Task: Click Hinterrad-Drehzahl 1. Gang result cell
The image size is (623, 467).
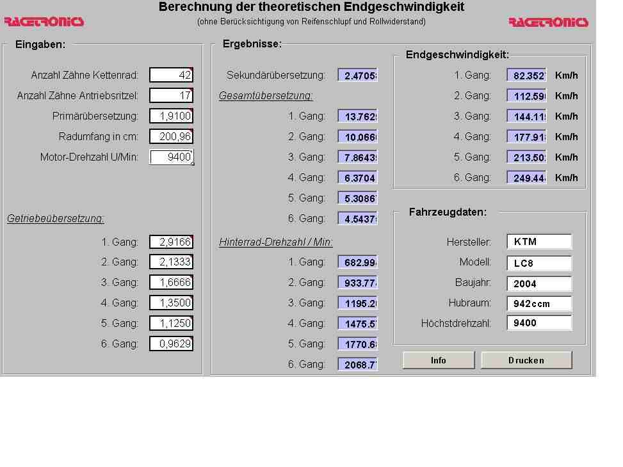Action: tap(358, 262)
